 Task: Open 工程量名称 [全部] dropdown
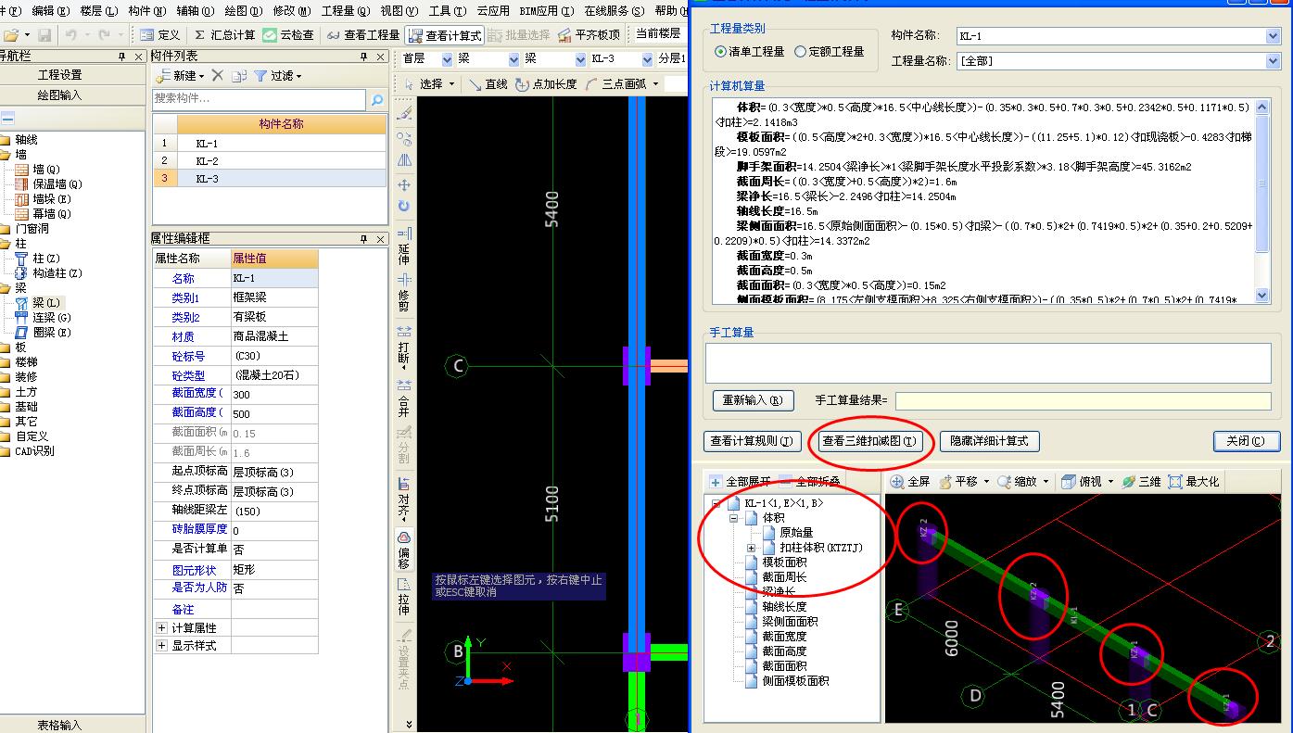pyautogui.click(x=1273, y=61)
